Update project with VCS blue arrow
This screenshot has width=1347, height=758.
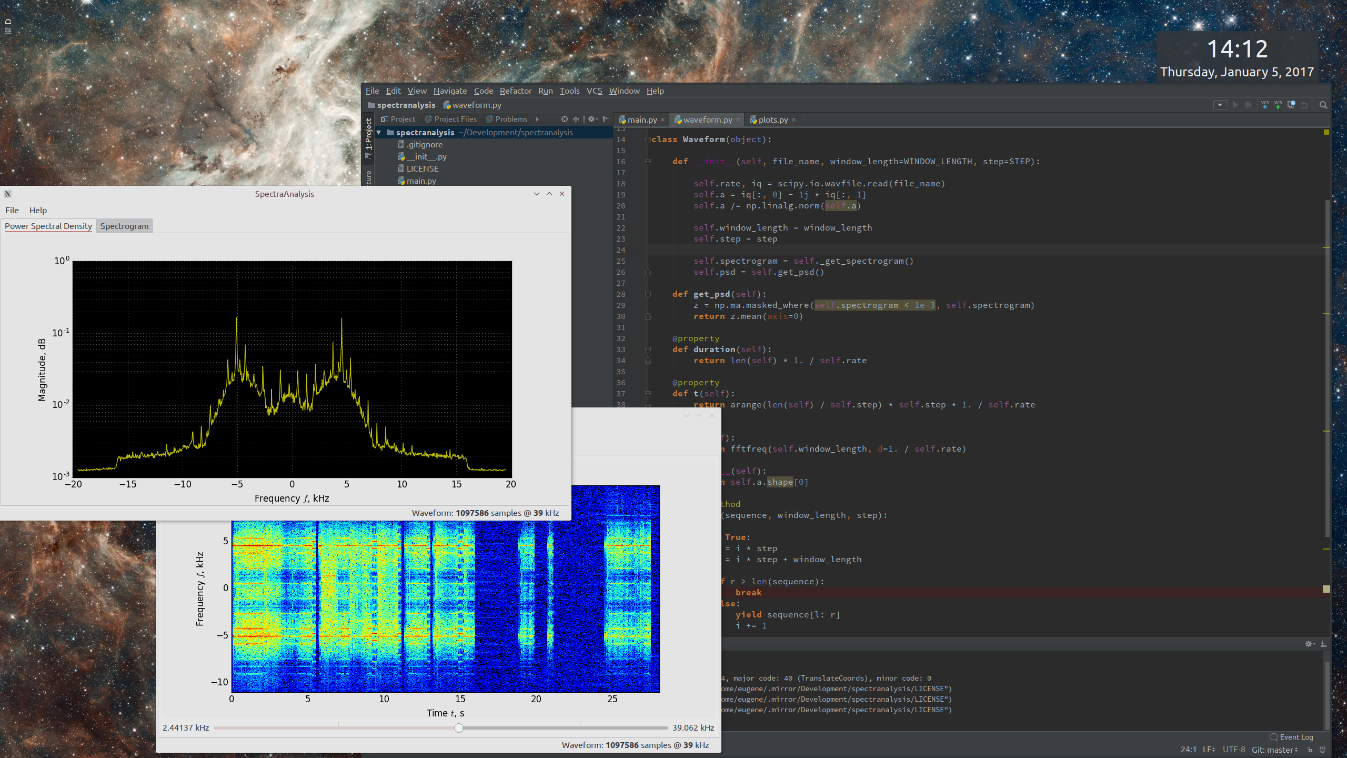(1265, 105)
